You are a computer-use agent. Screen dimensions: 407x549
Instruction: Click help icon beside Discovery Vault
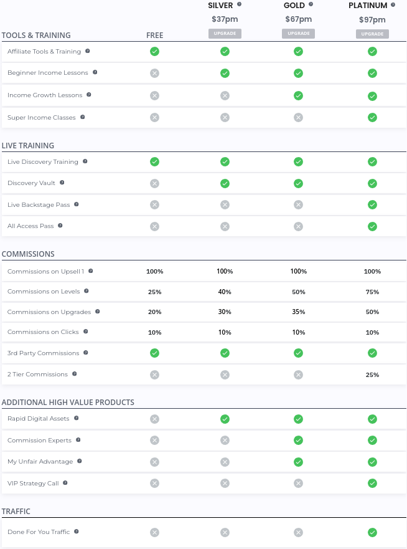62,183
